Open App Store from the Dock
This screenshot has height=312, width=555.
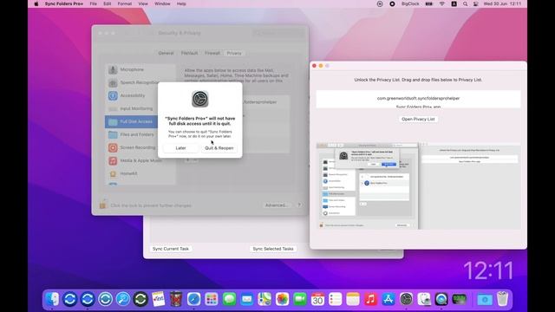click(388, 299)
